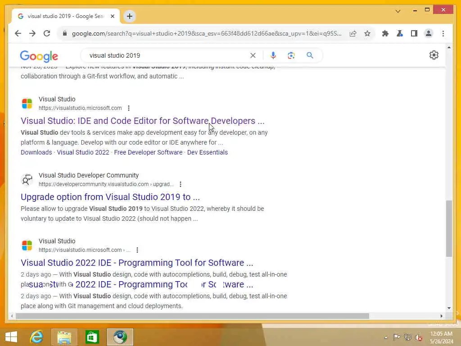This screenshot has width=461, height=346.
Task: Click the scroll left arrow
Action: tap(12, 316)
